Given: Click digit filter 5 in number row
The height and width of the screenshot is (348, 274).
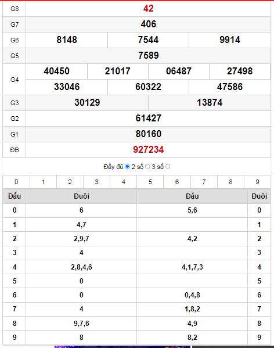Looking at the screenshot, I should click(x=150, y=182).
